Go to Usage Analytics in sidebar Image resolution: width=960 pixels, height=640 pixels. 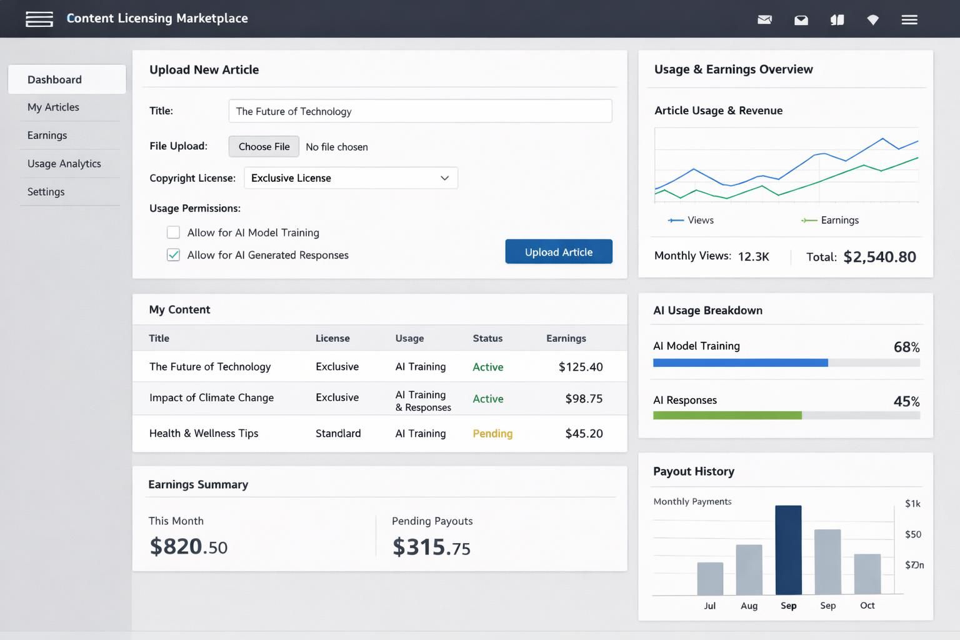(x=64, y=164)
